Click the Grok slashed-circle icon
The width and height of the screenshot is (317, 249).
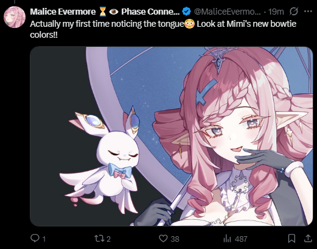click(294, 12)
